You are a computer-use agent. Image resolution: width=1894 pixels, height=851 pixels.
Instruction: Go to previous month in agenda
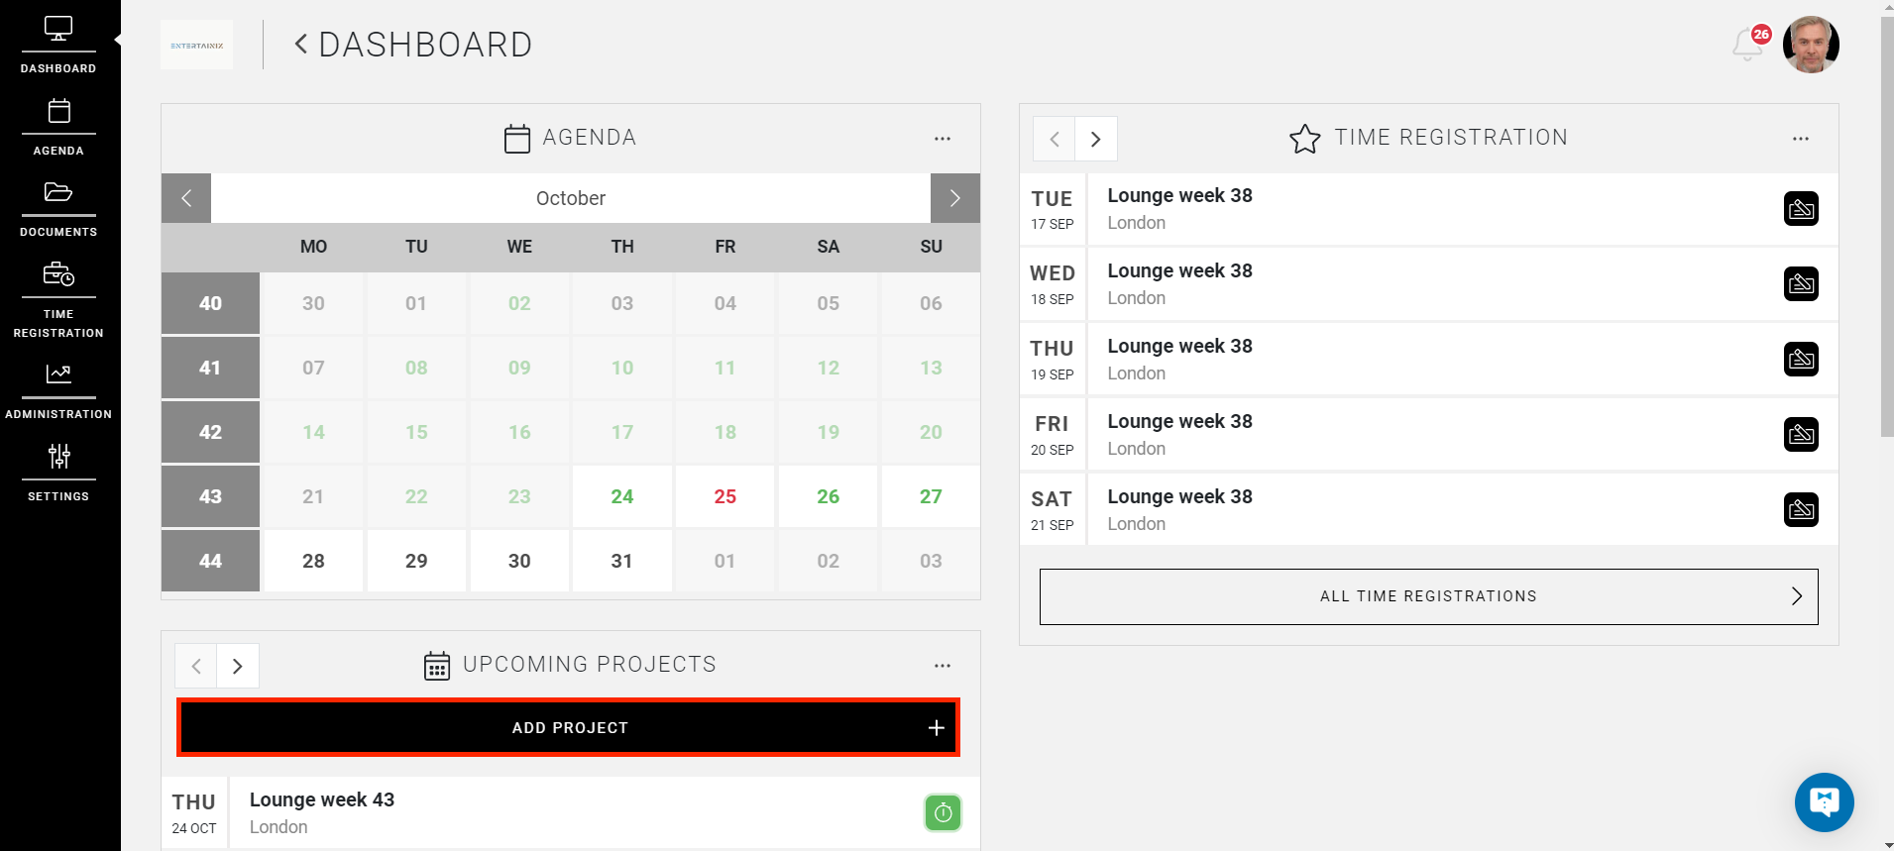point(186,198)
